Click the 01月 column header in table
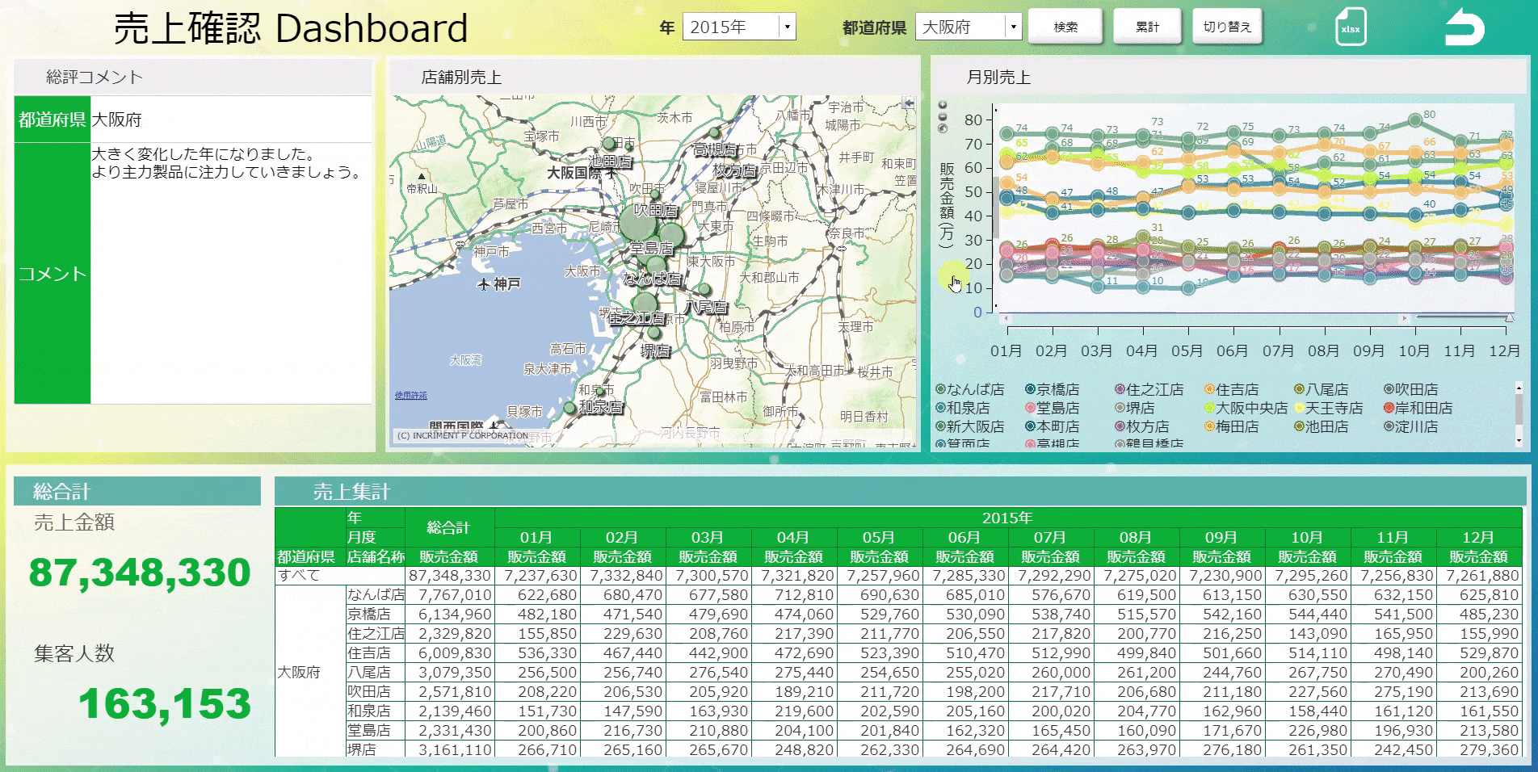The image size is (1538, 772). (x=536, y=537)
